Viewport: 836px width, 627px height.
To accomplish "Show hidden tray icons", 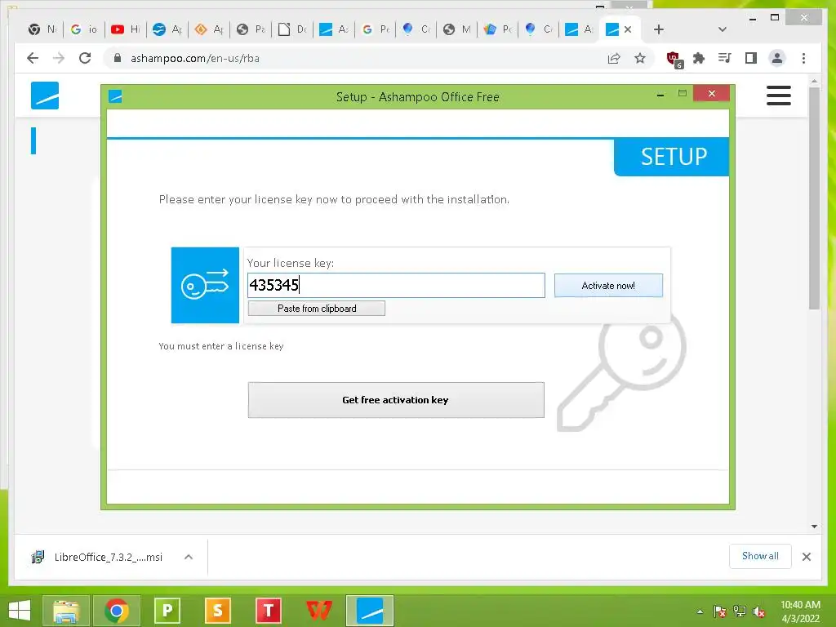I will pos(700,611).
